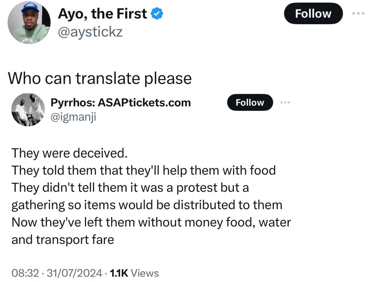
Task: Open the Pyrrhos profile avatar
Action: point(28,110)
